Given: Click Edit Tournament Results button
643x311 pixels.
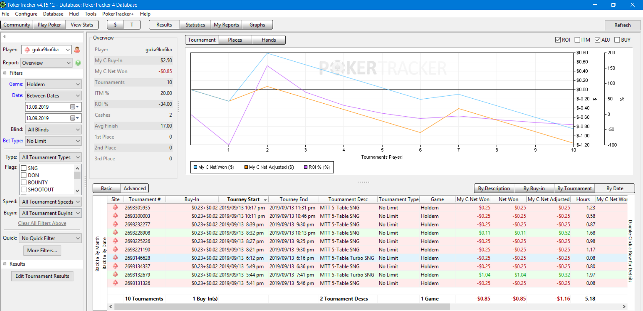Looking at the screenshot, I should pyautogui.click(x=42, y=276).
